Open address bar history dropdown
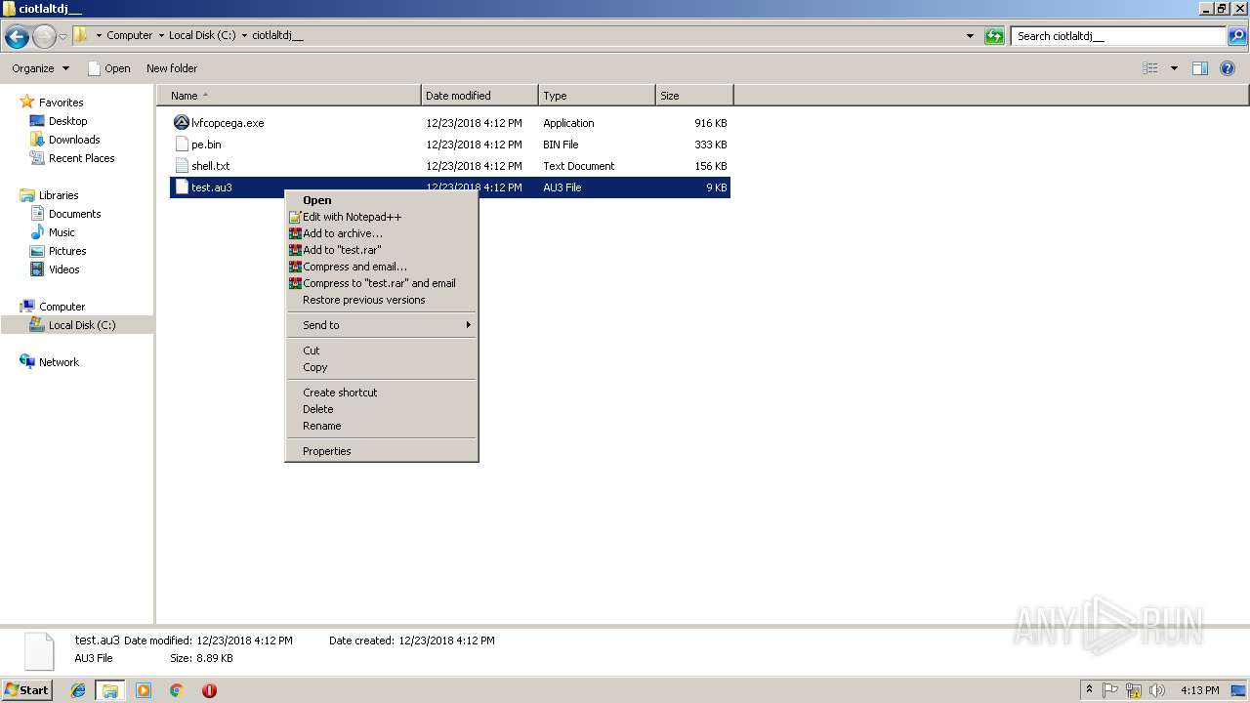Screen dimensions: 1250x703 (970, 36)
